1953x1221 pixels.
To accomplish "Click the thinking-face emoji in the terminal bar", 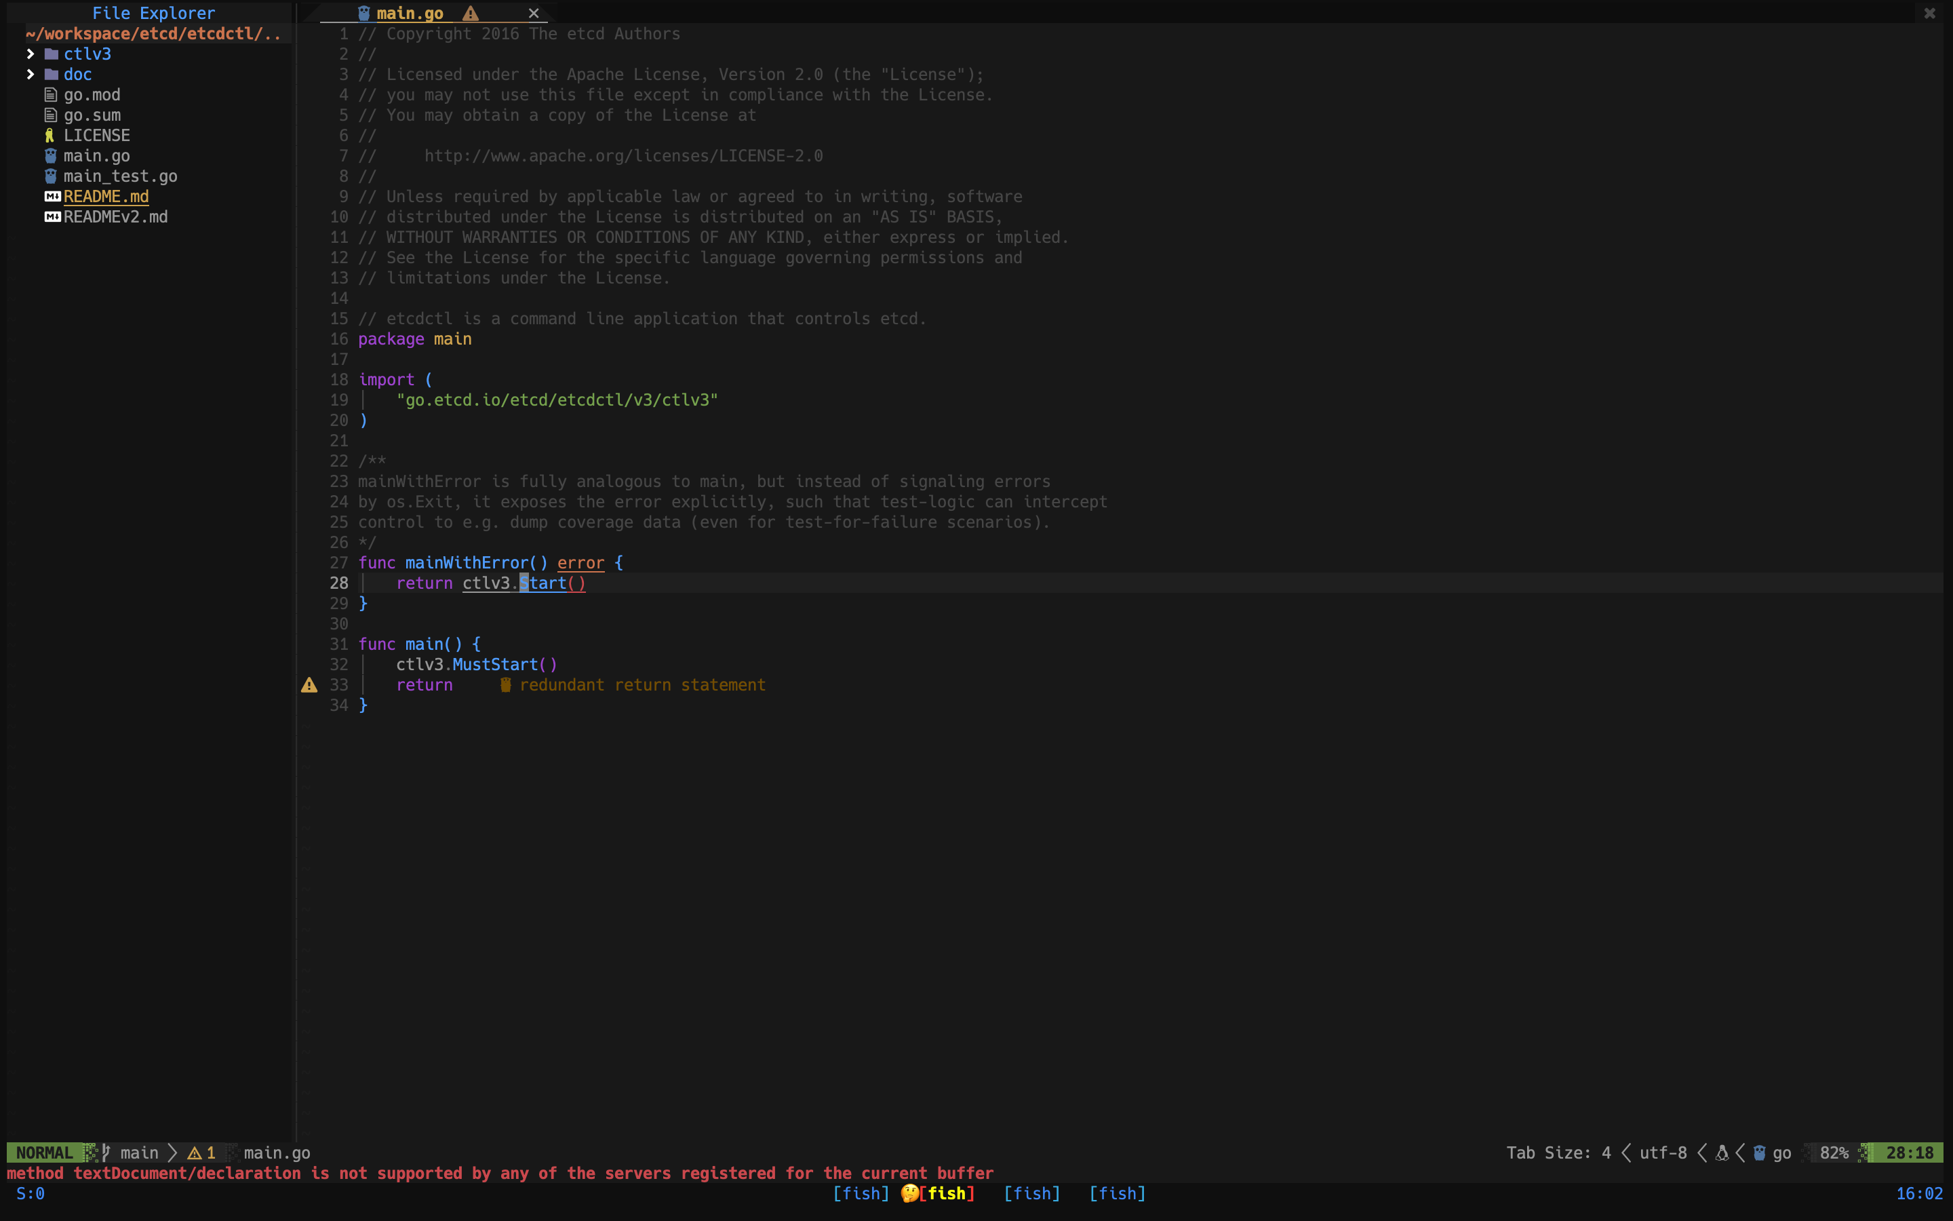I will (909, 1194).
